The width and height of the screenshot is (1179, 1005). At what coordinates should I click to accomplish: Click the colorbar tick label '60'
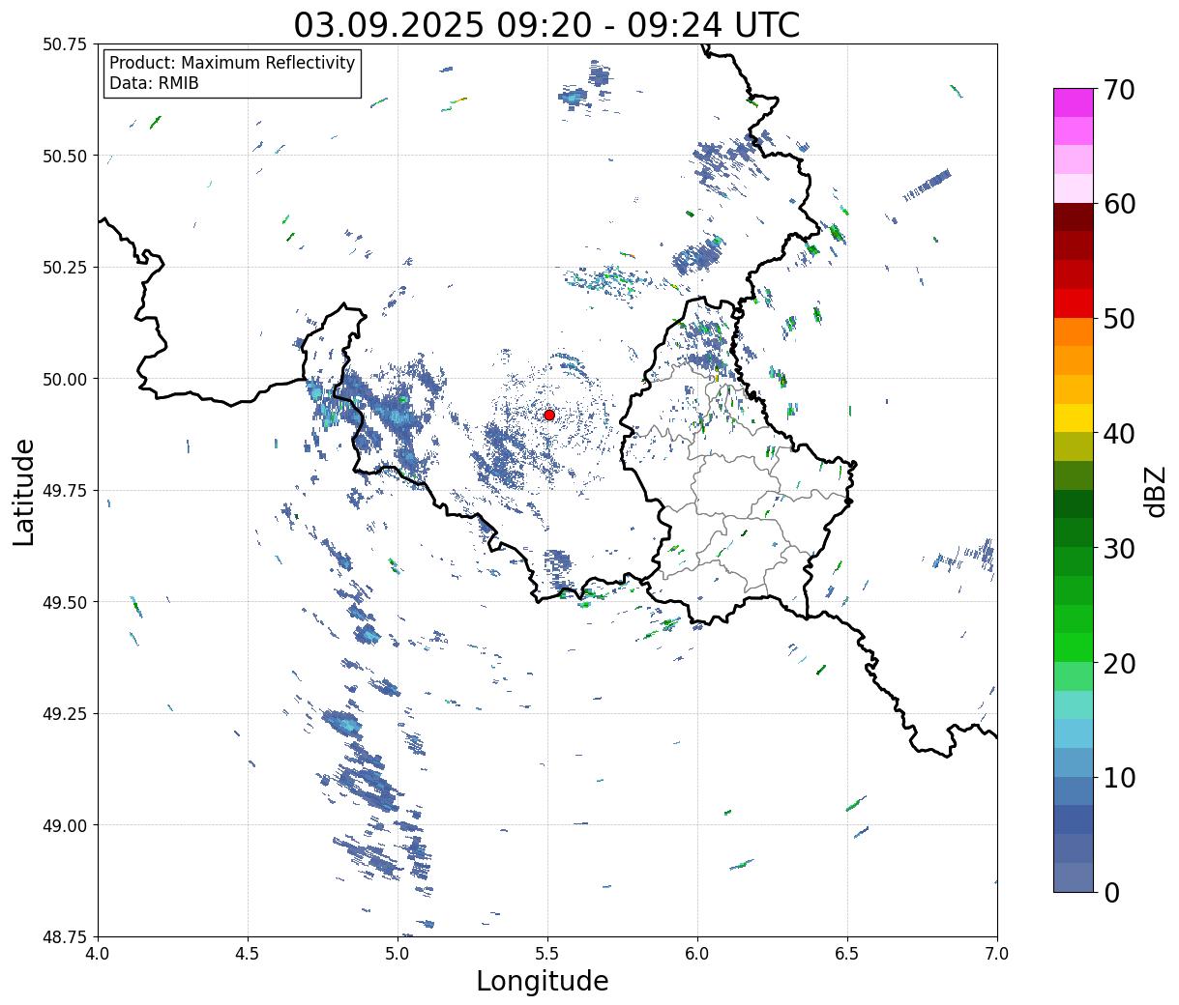(x=1119, y=204)
